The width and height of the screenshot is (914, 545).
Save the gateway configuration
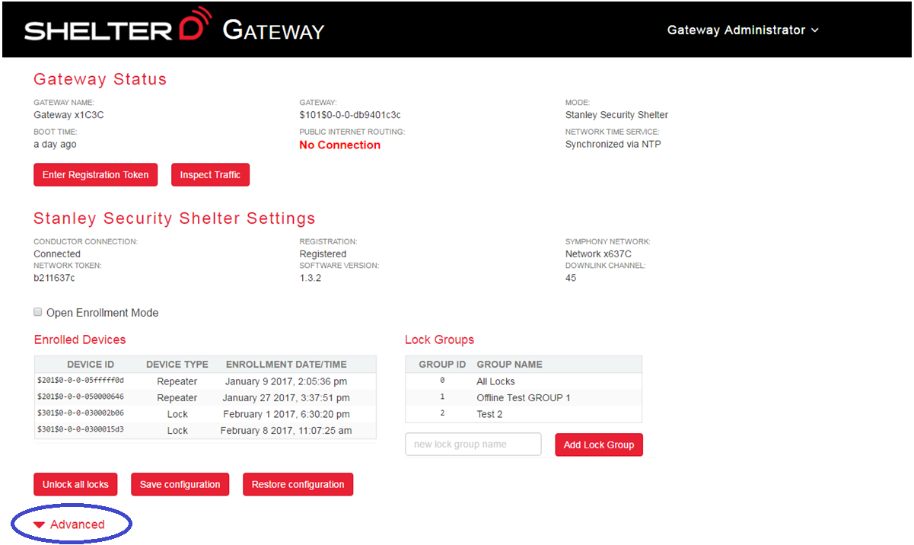tap(180, 484)
